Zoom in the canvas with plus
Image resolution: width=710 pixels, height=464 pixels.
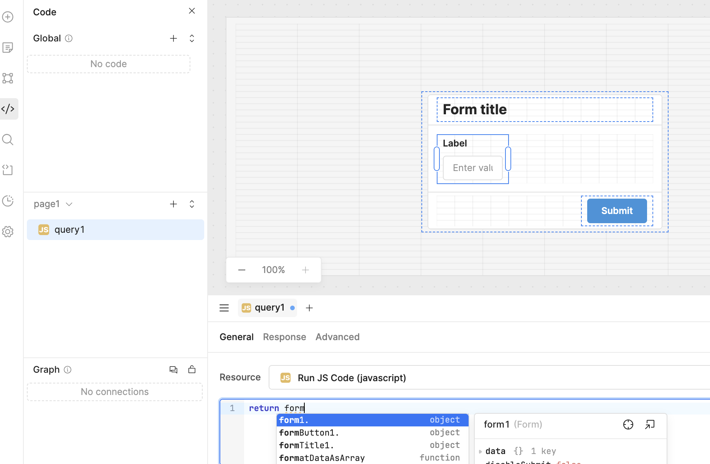pyautogui.click(x=305, y=270)
